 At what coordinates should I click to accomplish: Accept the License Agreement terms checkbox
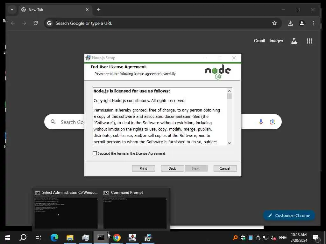95,153
